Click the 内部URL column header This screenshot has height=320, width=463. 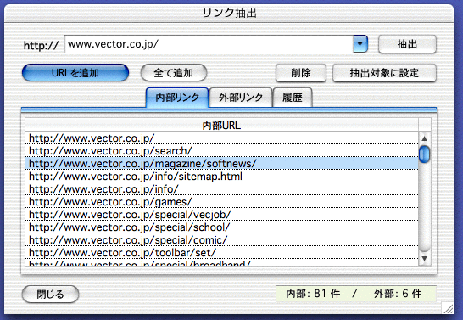point(221,126)
